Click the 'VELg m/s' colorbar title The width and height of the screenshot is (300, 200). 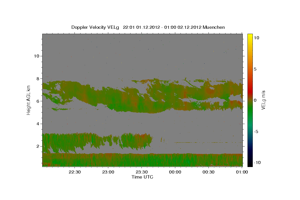click(263, 100)
